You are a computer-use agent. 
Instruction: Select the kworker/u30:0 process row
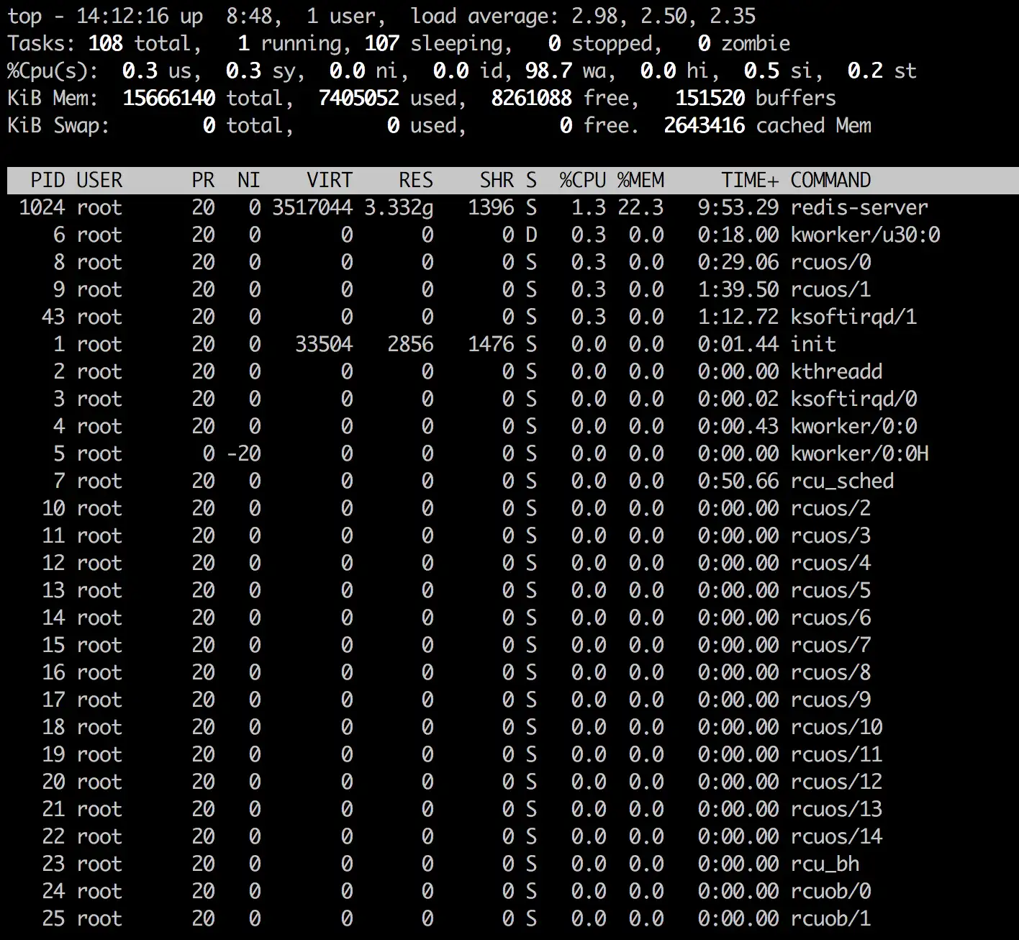click(510, 235)
